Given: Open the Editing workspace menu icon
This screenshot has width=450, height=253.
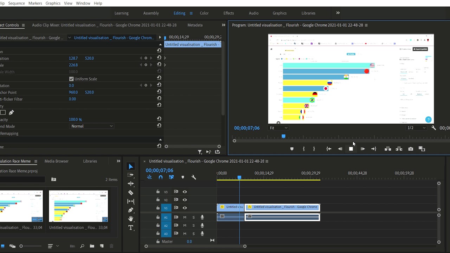Looking at the screenshot, I should point(191,13).
